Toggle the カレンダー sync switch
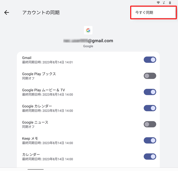 coord(150,156)
